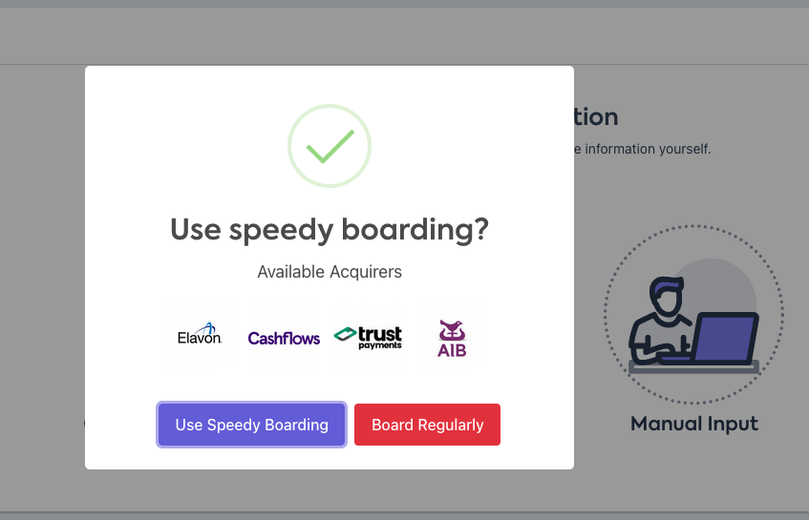The height and width of the screenshot is (520, 809).
Task: Select the Manual Input label
Action: coord(694,424)
